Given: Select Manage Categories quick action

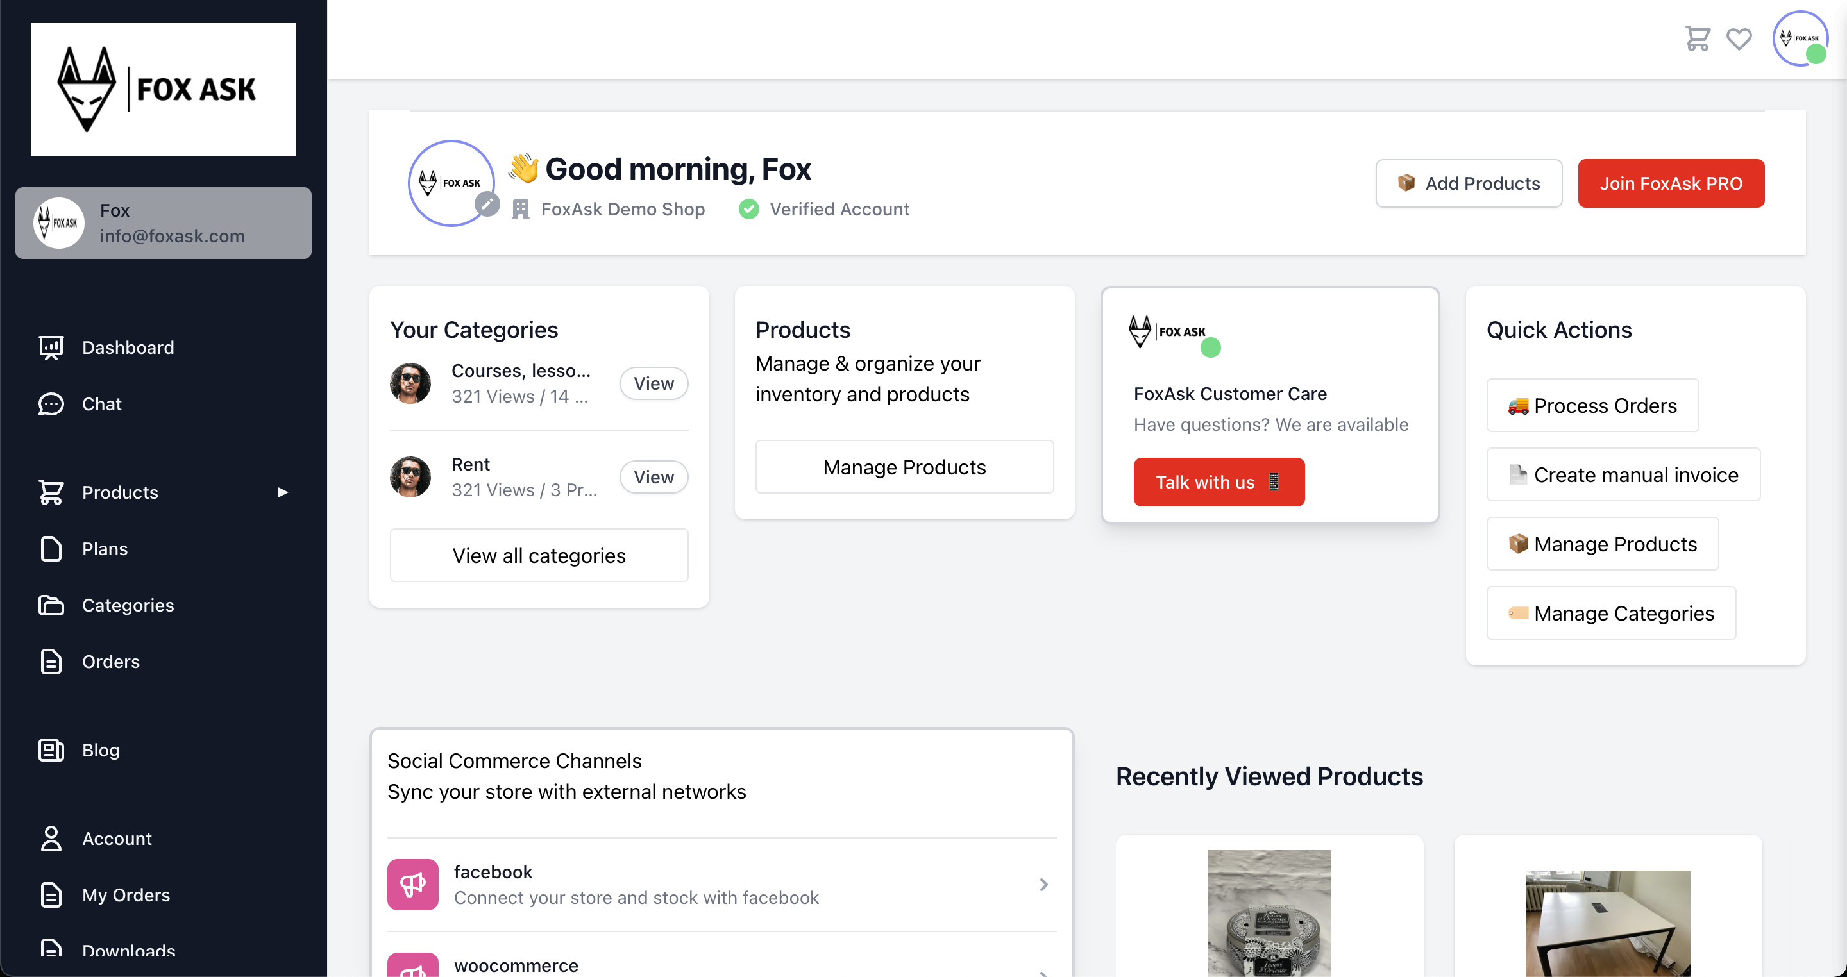Looking at the screenshot, I should (1611, 614).
